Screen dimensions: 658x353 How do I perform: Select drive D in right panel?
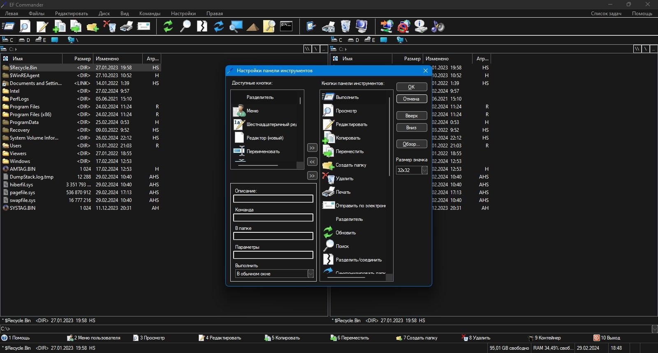click(x=353, y=40)
